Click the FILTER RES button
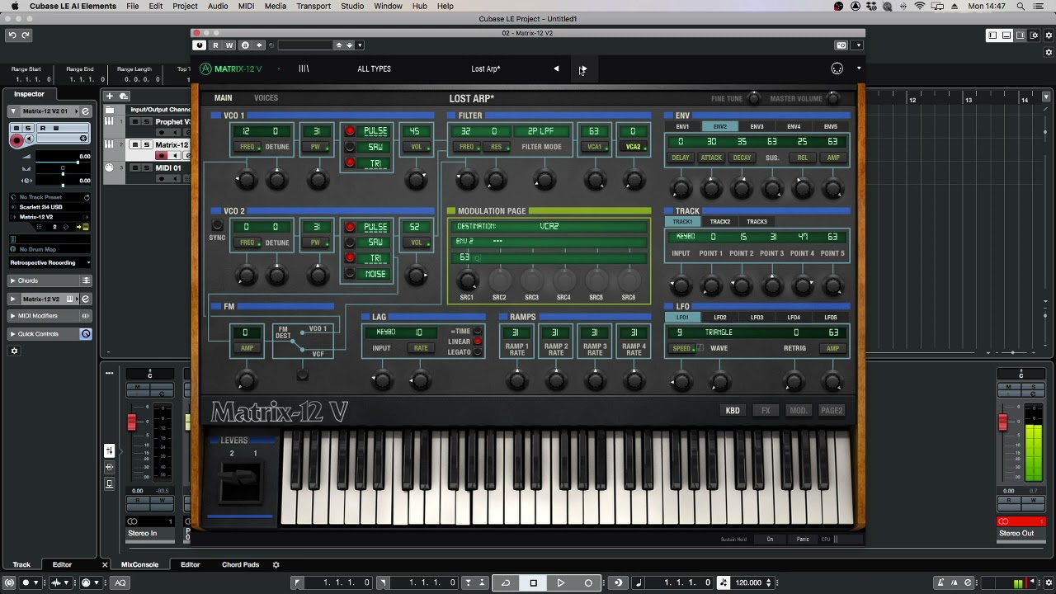Viewport: 1056px width, 594px height. [x=496, y=147]
